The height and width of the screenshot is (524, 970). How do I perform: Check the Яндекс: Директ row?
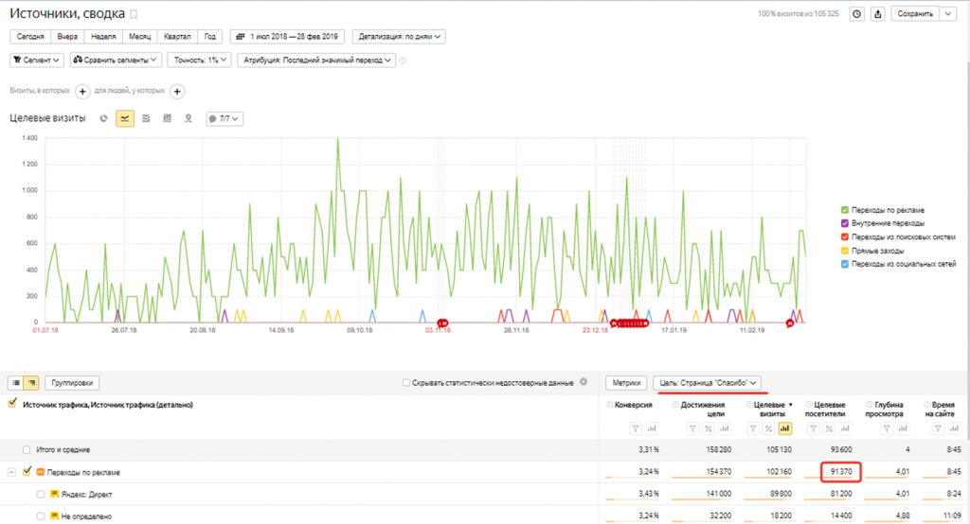coord(41,495)
